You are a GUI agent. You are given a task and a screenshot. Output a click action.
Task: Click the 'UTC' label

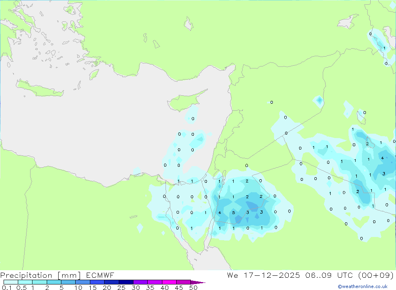[x=345, y=275]
